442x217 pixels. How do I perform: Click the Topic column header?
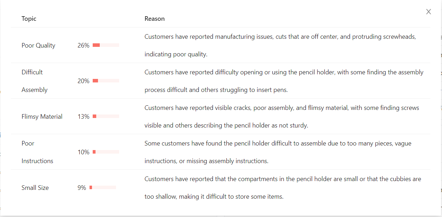(29, 19)
